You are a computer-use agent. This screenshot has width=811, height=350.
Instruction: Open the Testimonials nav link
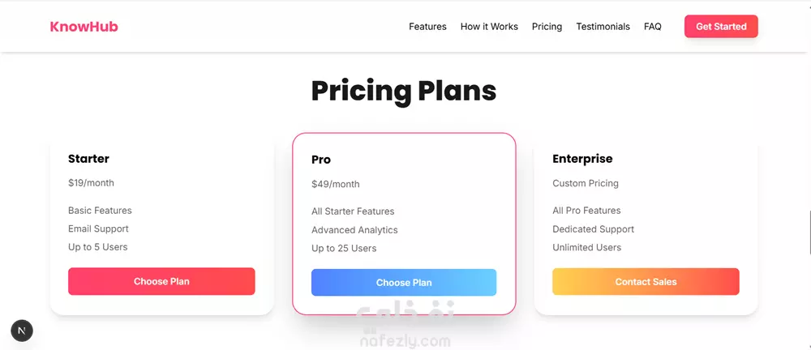603,27
